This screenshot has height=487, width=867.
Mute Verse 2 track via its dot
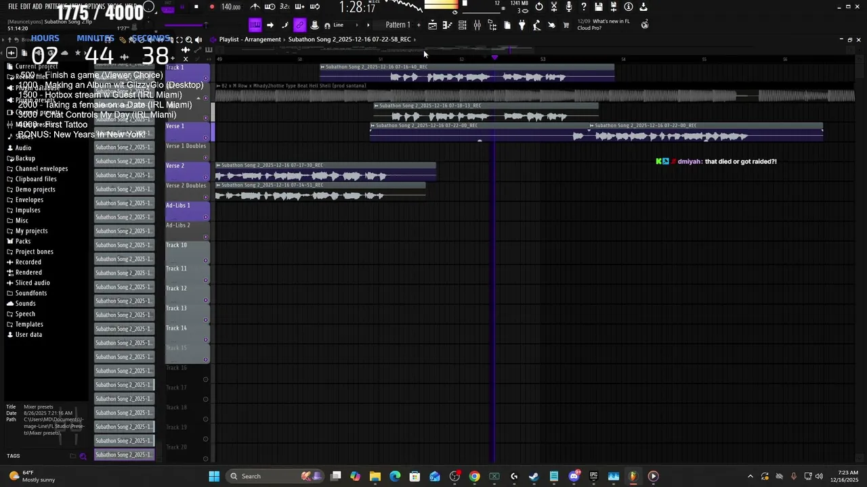pos(206,177)
